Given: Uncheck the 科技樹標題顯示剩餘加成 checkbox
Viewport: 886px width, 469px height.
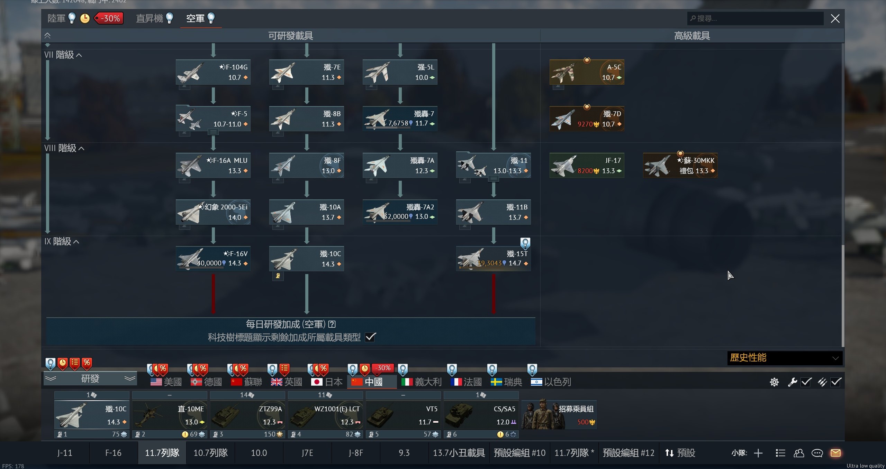Looking at the screenshot, I should pos(370,337).
